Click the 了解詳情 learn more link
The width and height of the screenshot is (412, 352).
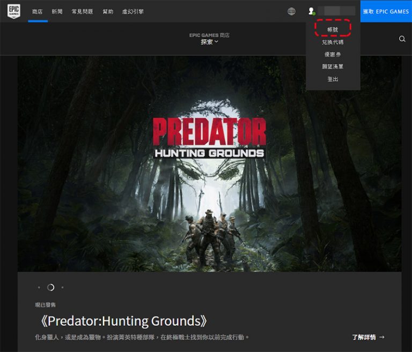[x=368, y=337]
